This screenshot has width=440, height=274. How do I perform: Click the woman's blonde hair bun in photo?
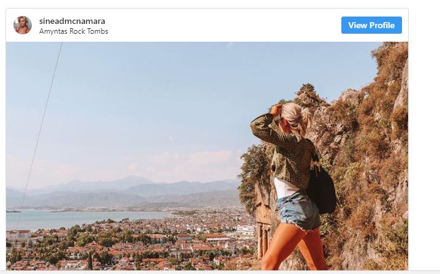click(x=303, y=113)
